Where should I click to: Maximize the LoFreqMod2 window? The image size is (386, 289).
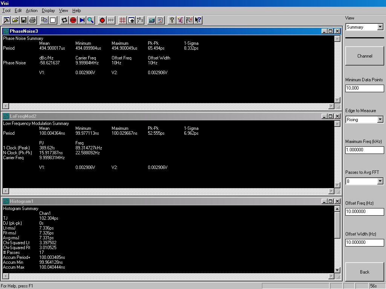pyautogui.click(x=331, y=116)
